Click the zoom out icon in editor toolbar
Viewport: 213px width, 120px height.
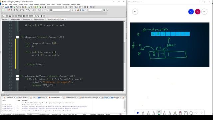(38, 16)
